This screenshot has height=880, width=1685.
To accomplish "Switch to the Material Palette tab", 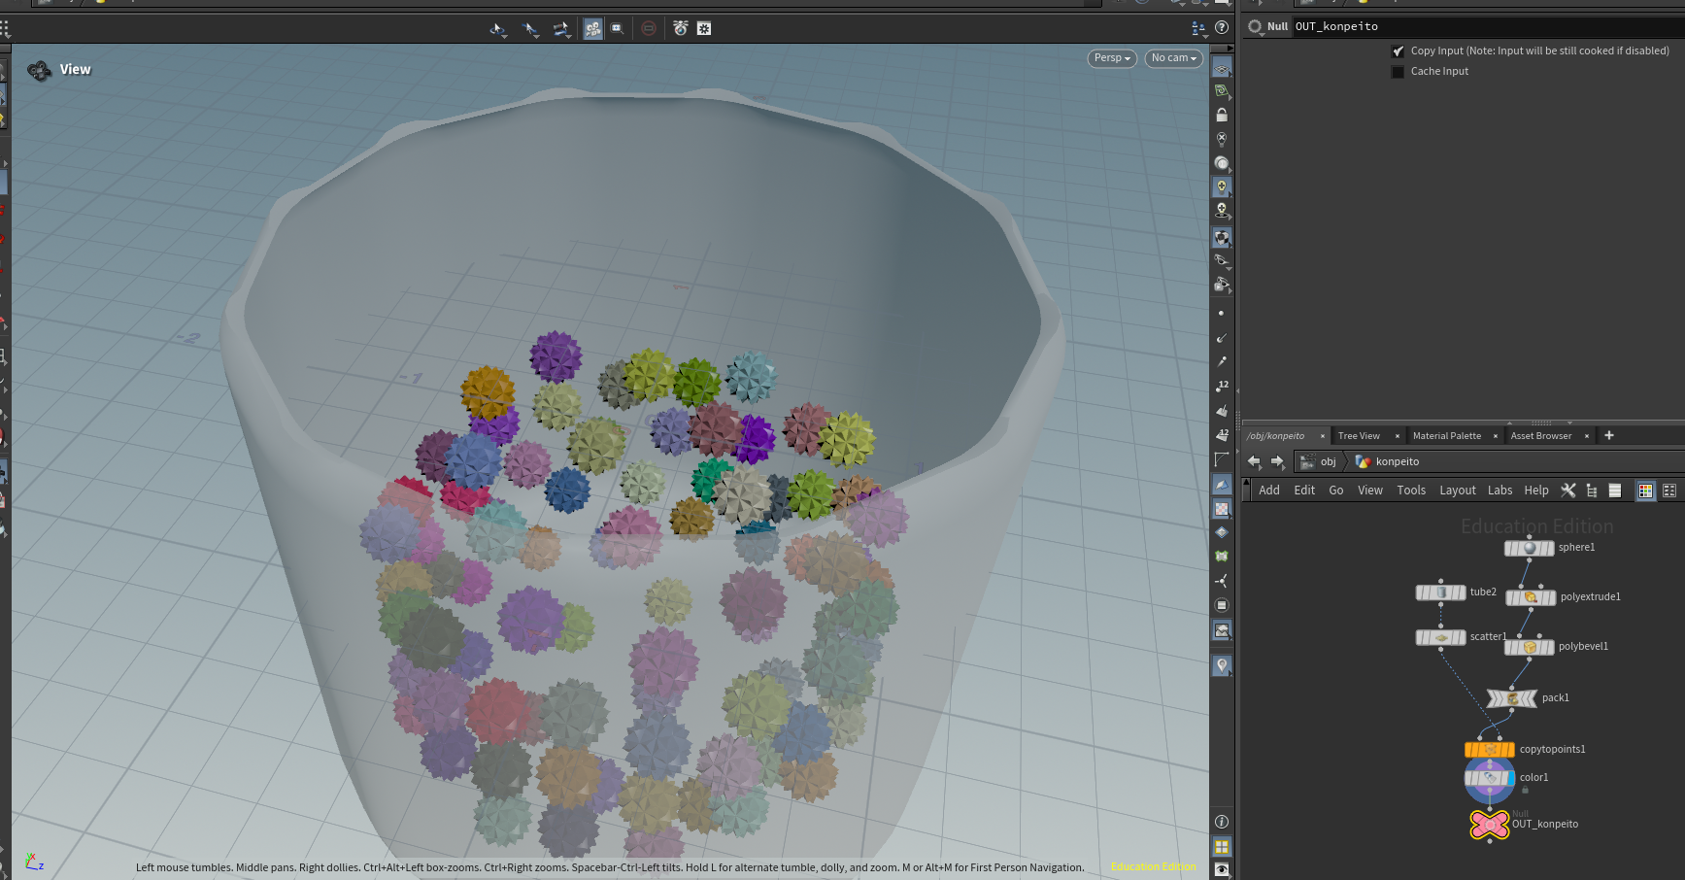I will (1446, 436).
